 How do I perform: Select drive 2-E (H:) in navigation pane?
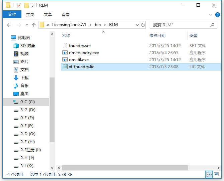tap(27, 142)
